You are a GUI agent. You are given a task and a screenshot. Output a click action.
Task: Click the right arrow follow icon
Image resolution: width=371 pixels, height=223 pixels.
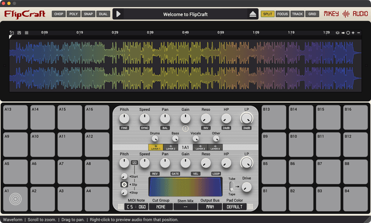pyautogui.click(x=343, y=33)
